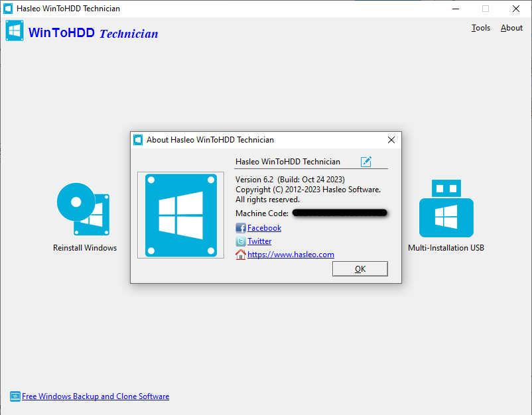Viewport: 532px width, 415px height.
Task: Click the edit pencil icon in About dialog
Action: coord(366,162)
